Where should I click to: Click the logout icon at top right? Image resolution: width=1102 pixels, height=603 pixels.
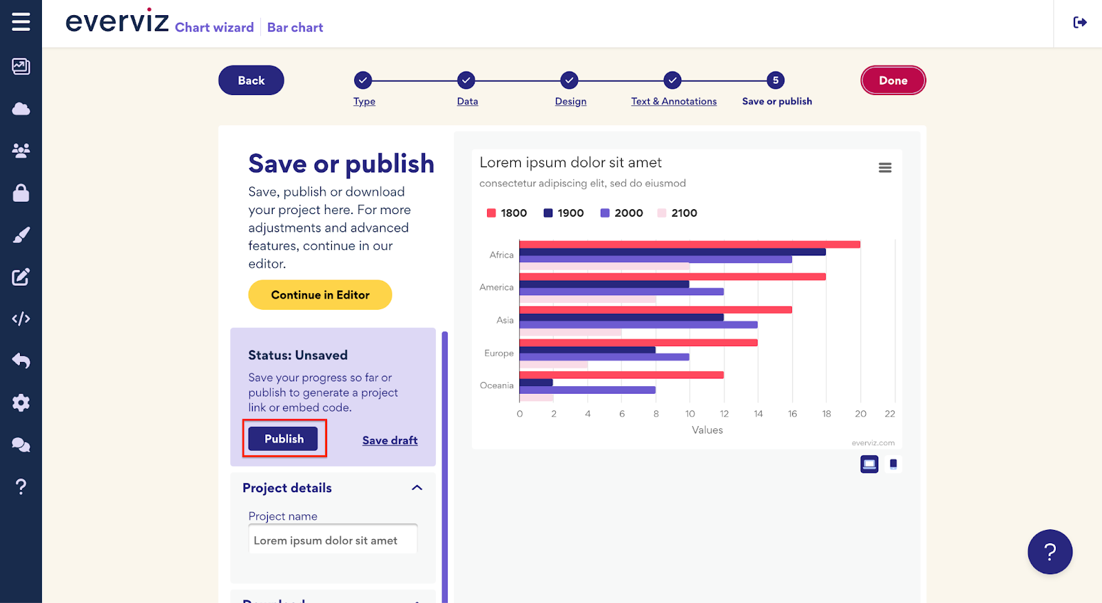point(1080,23)
